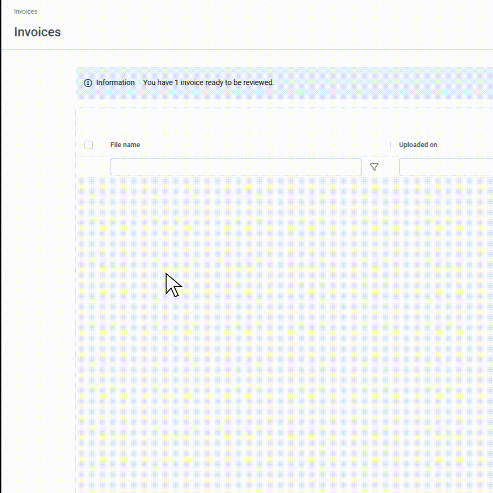The image size is (493, 493).
Task: Focus the Uploaded on filter input
Action: [447, 167]
